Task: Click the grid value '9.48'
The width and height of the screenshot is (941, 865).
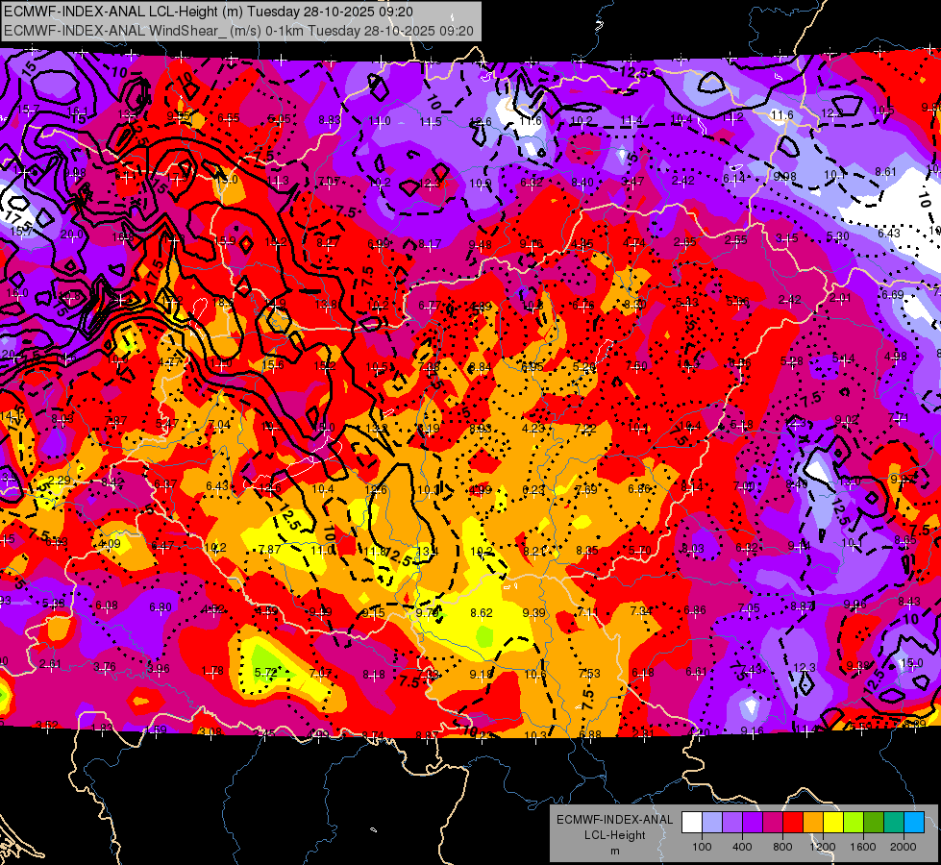Action: point(480,244)
